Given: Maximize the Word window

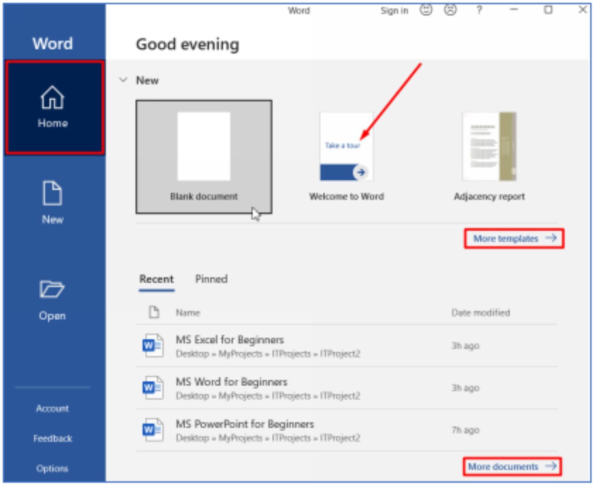Looking at the screenshot, I should click(548, 9).
